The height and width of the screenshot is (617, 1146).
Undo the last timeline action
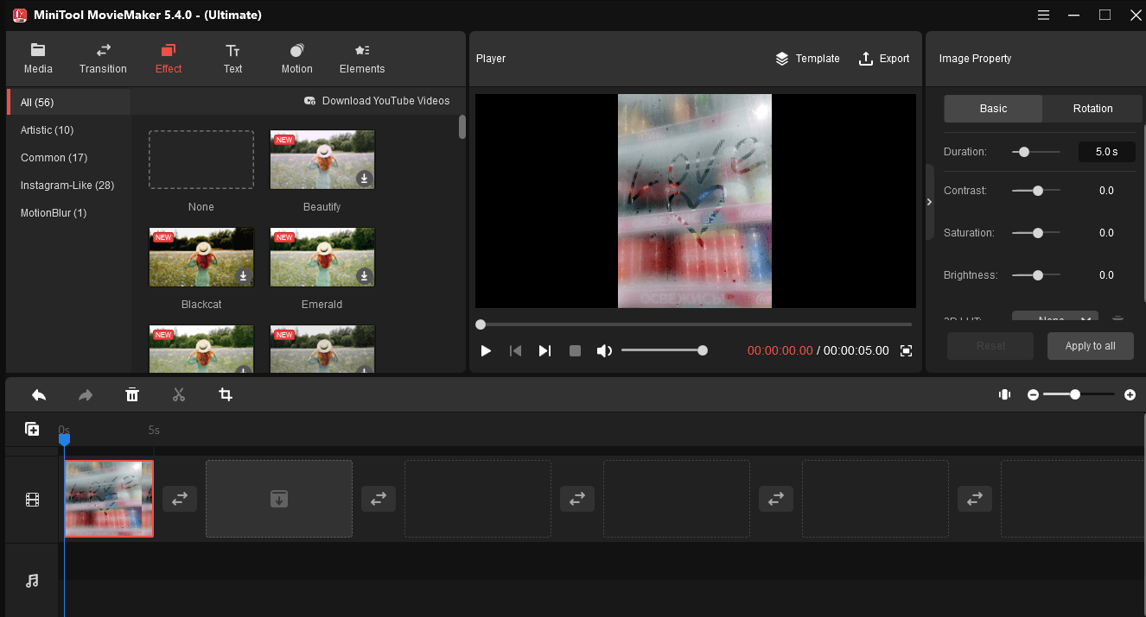[39, 394]
